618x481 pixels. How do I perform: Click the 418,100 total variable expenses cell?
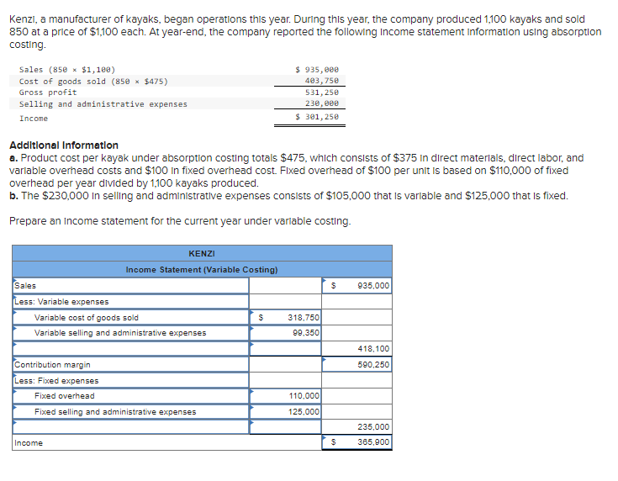[x=357, y=348]
